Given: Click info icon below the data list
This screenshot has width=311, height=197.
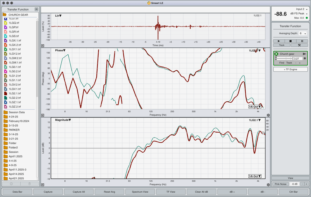Looking at the screenshot, I should tap(11, 184).
